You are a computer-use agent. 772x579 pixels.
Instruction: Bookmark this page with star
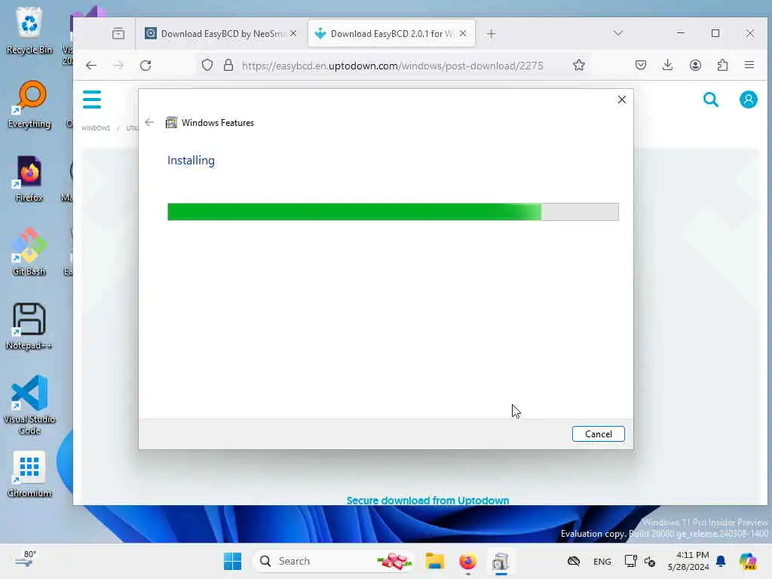579,65
